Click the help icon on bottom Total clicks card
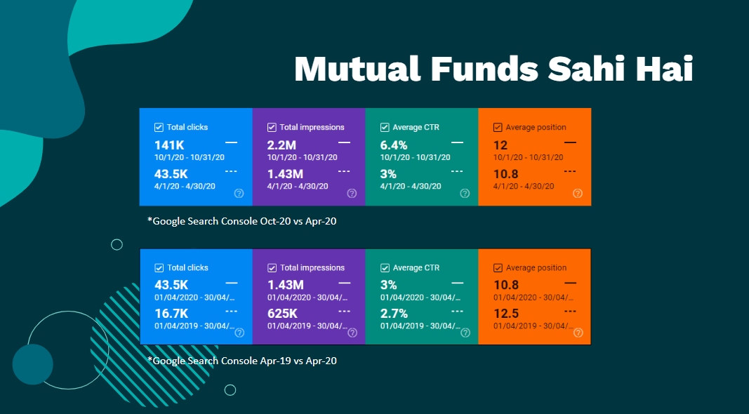749x414 pixels. pos(239,333)
